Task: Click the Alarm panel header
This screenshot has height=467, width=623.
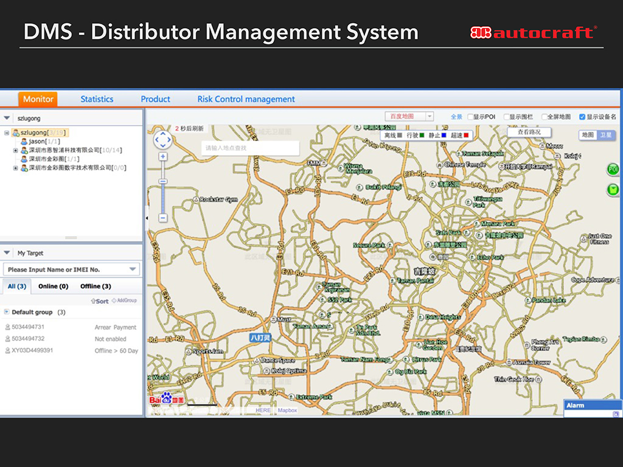Action: point(593,406)
